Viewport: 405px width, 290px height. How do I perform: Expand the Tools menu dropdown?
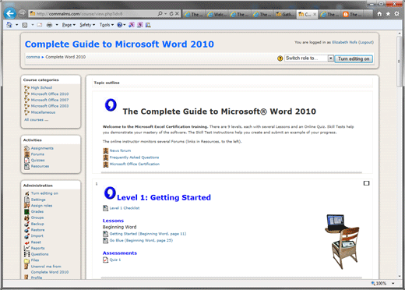click(x=107, y=25)
